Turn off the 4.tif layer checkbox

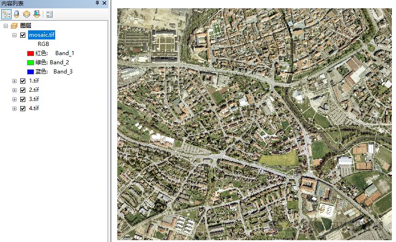[23, 108]
